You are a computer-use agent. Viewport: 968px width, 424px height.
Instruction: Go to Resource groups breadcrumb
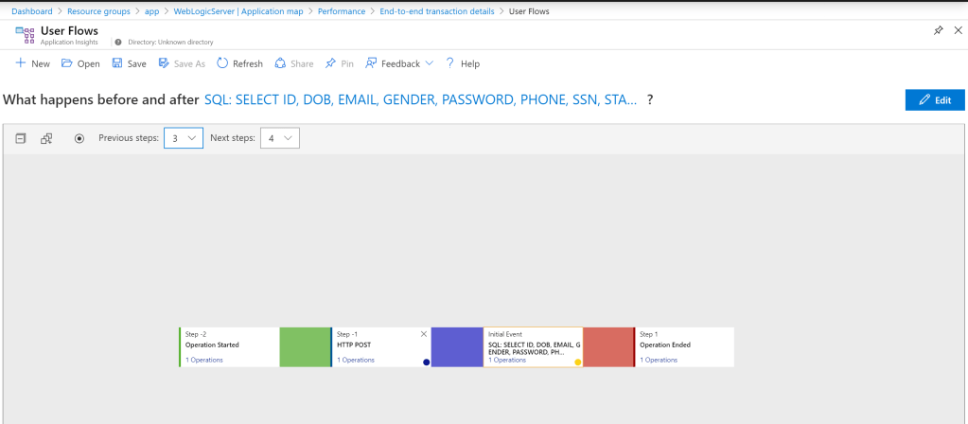tap(98, 11)
